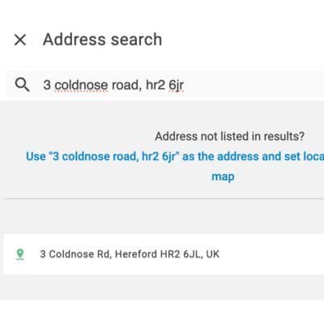
Task: Focus the address search input field
Action: point(165,84)
